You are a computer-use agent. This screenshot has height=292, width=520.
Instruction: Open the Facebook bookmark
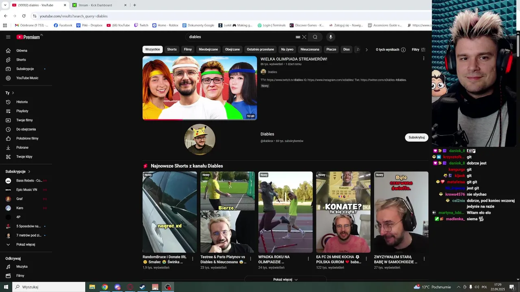point(63,25)
